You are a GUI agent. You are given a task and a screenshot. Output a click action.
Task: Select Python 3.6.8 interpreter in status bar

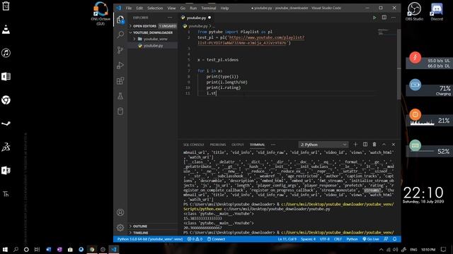point(149,239)
